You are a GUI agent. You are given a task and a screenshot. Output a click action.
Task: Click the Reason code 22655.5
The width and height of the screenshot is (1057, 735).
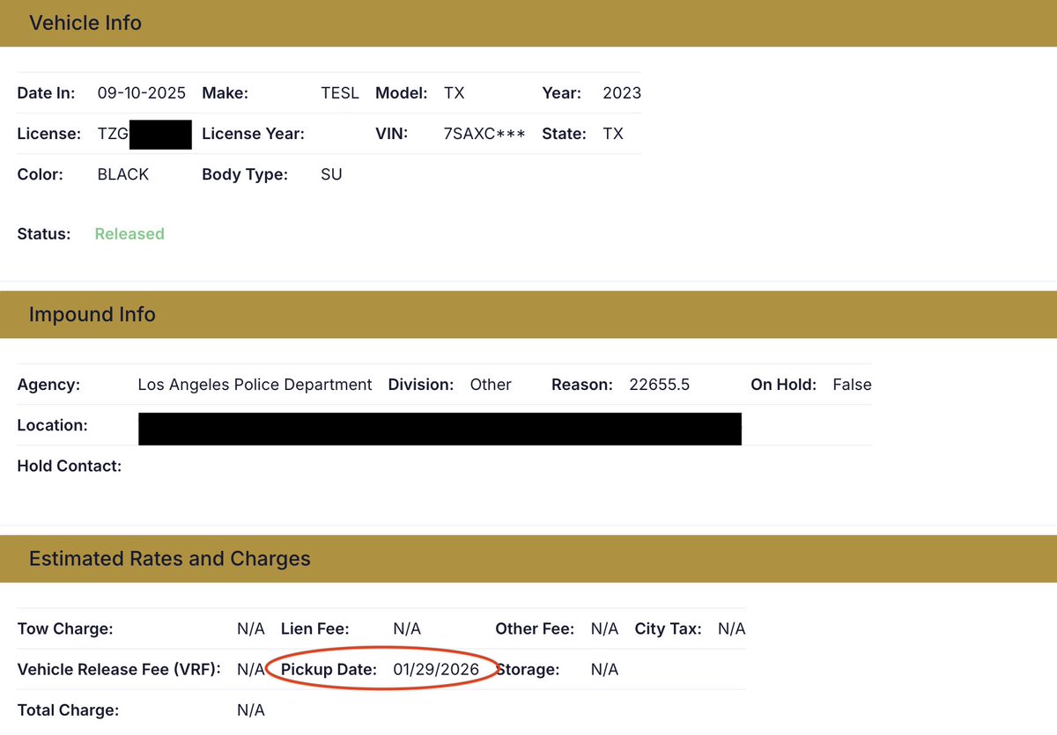[660, 385]
